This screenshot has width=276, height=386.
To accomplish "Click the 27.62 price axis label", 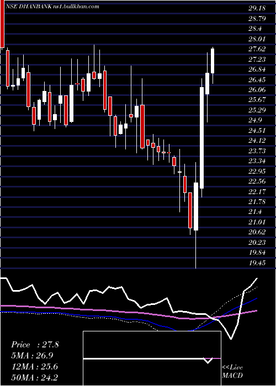I will click(x=257, y=49).
